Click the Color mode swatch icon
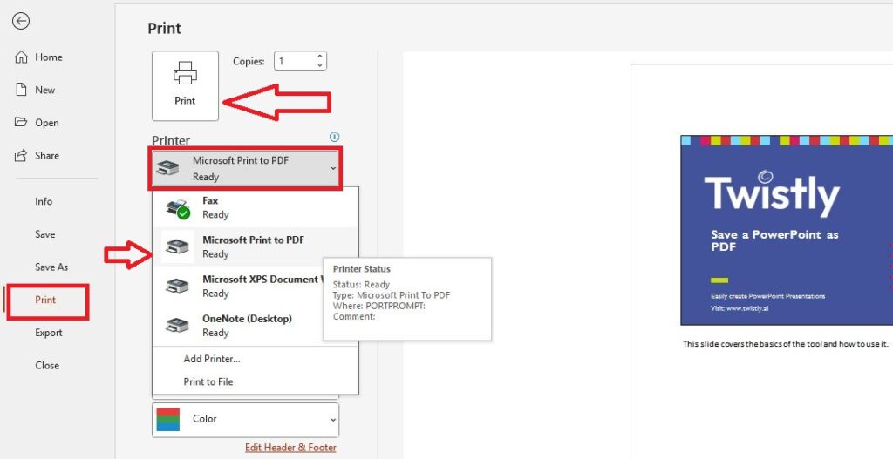 [168, 419]
